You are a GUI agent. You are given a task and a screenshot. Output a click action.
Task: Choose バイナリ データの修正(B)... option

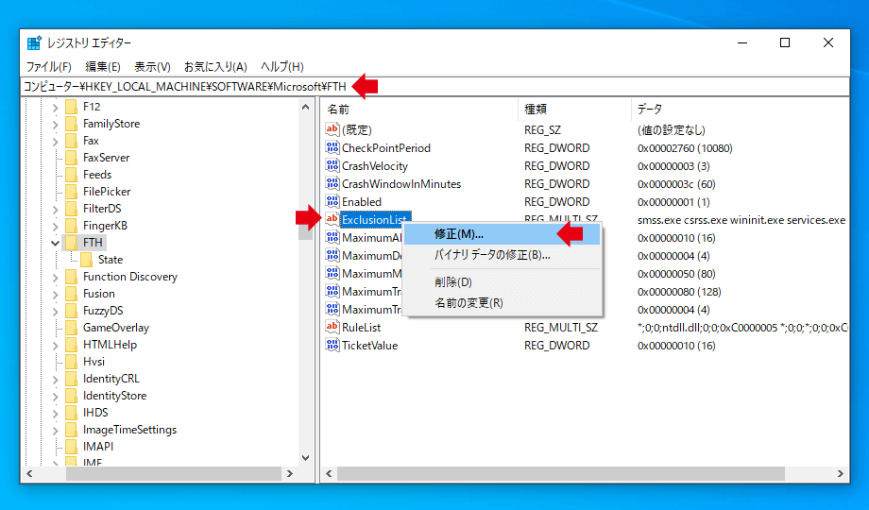tap(502, 255)
